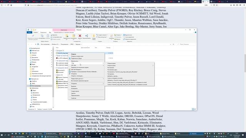Viewport: 246px width, 138px height.
Task: Click Explorer search box
Action: pyautogui.click(x=186, y=44)
